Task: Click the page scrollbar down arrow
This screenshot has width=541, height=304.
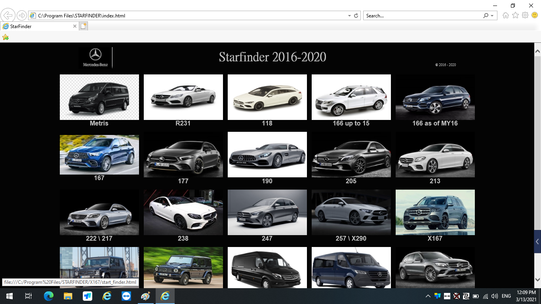Action: coord(537,279)
